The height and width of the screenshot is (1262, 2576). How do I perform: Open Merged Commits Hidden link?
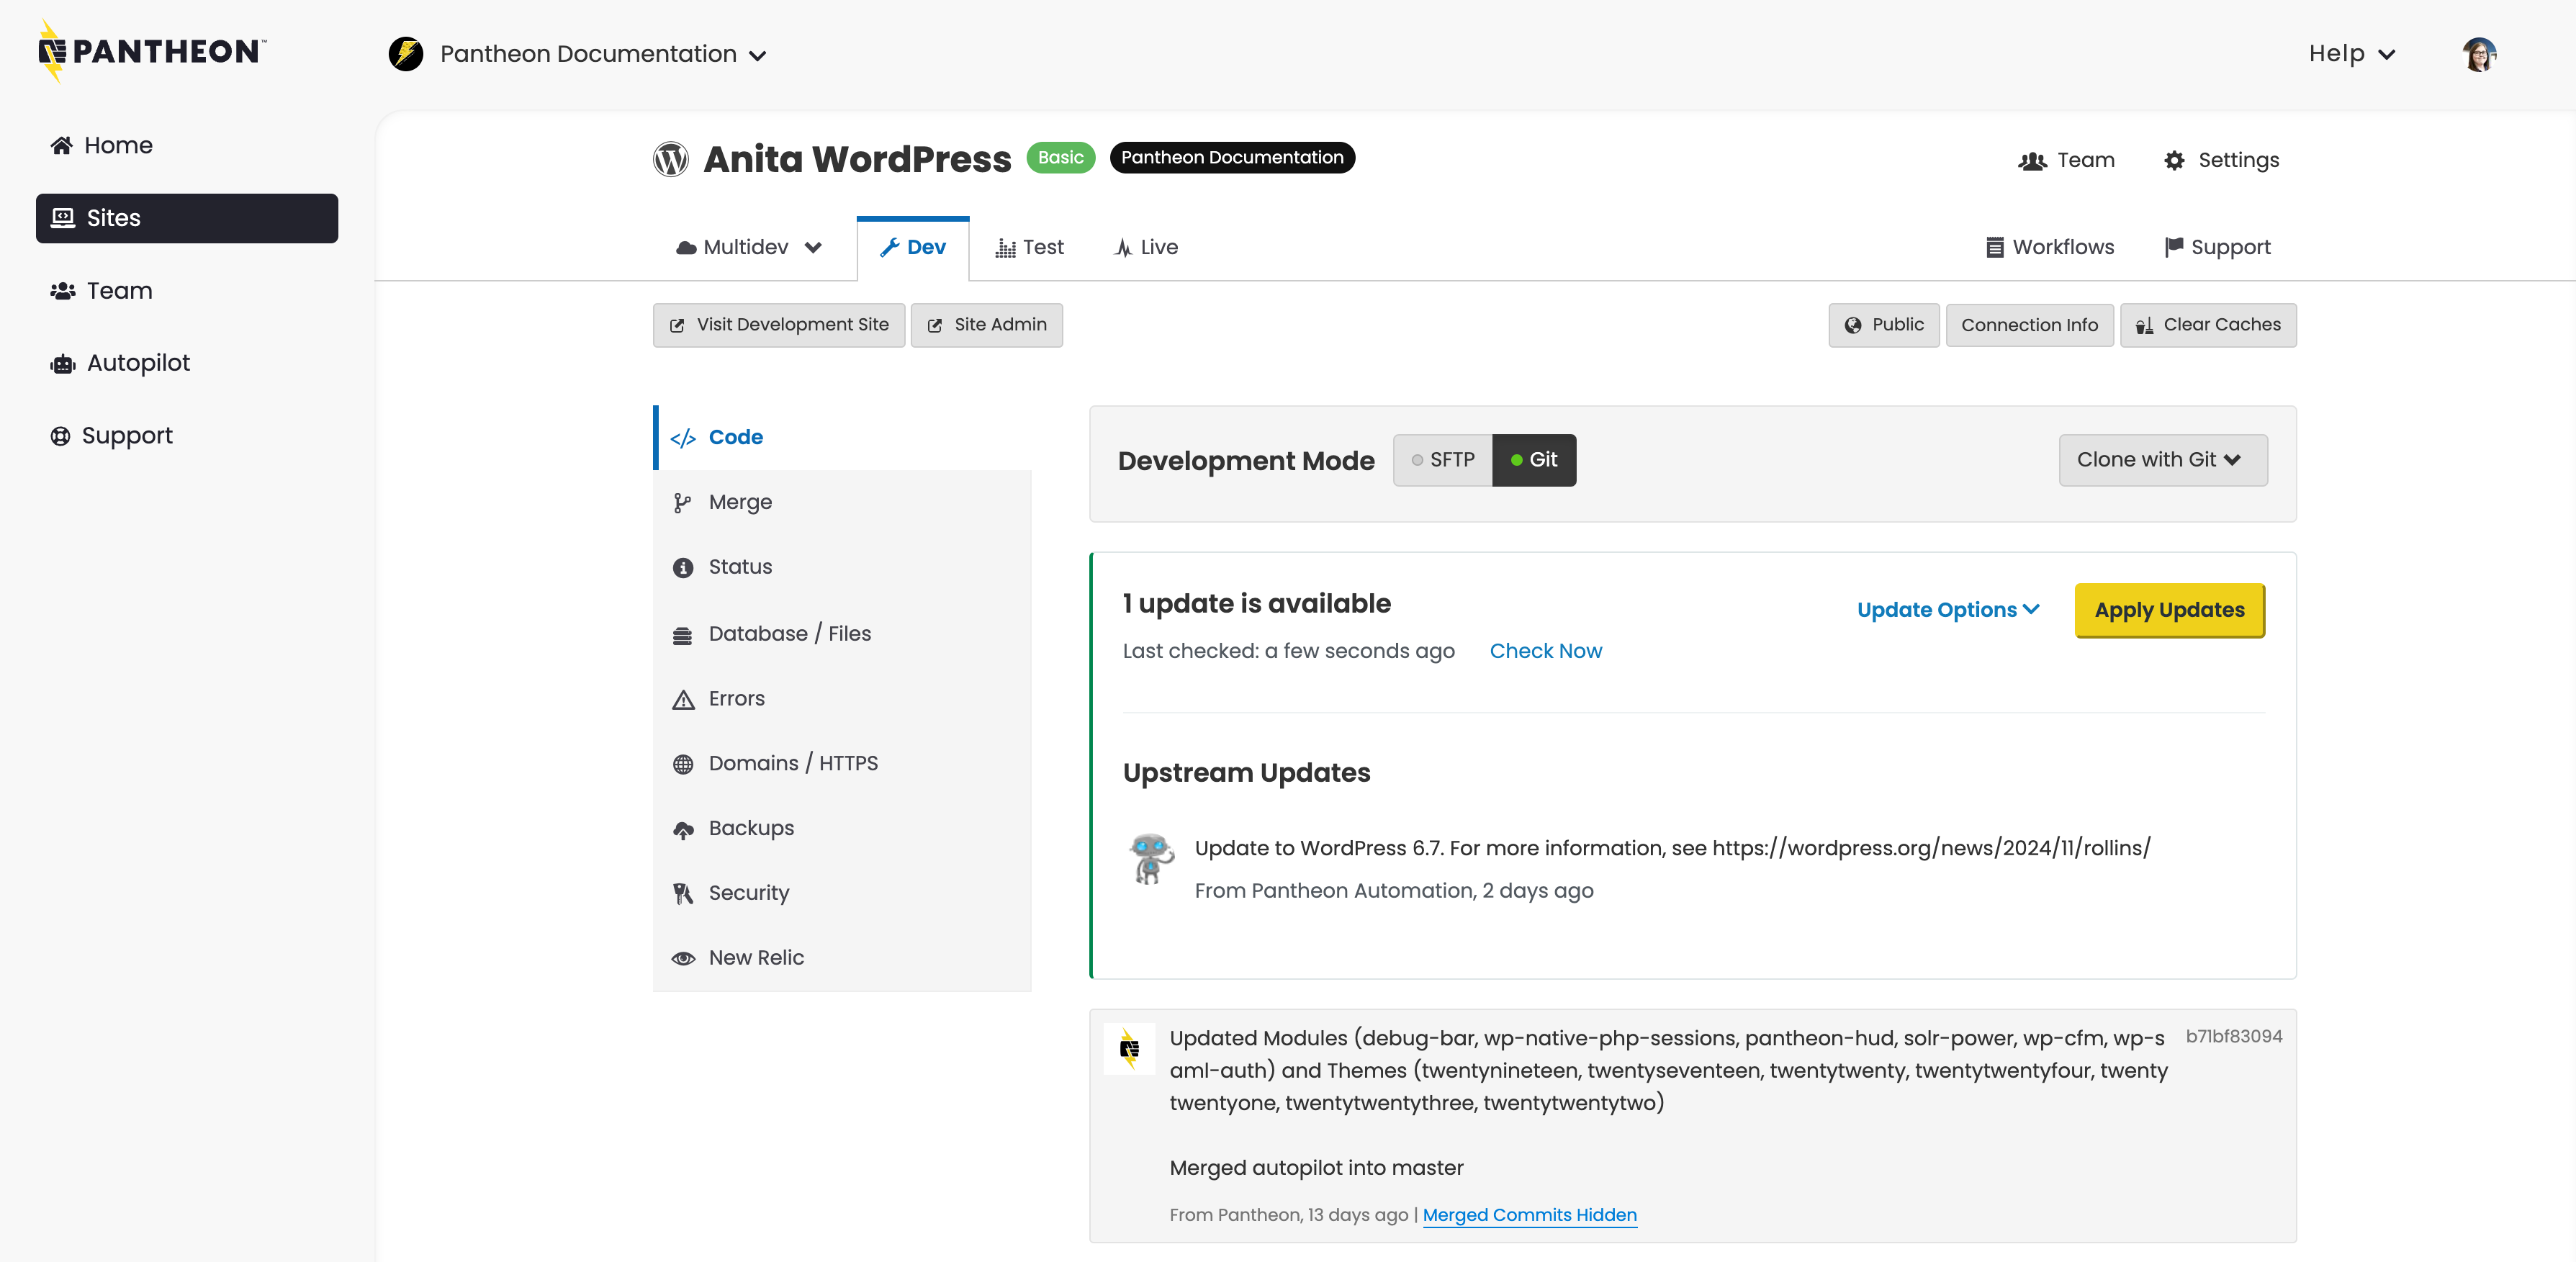[1529, 1215]
